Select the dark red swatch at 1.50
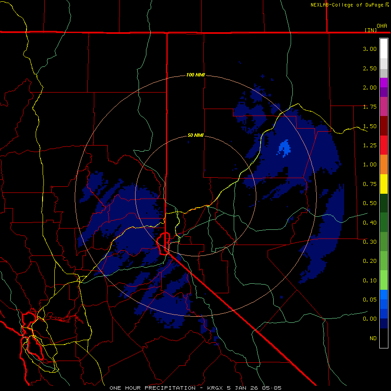The image size is (391, 391). coord(384,126)
